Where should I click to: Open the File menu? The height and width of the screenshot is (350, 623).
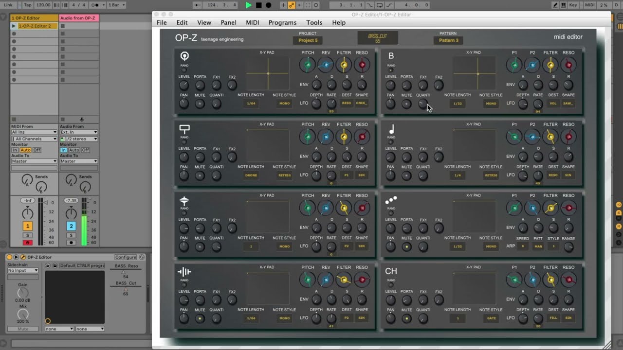pyautogui.click(x=162, y=22)
